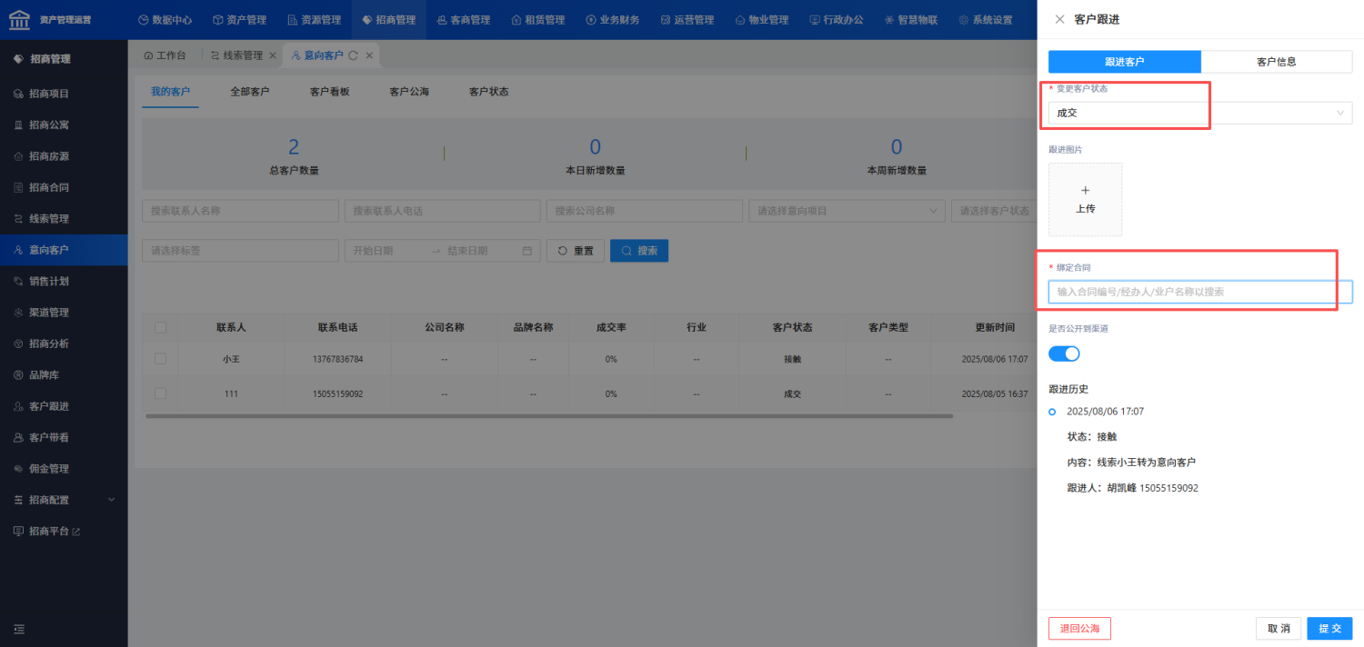Screen dimensions: 1364x647
Task: Open the 请选择标签 dropdown
Action: click(240, 251)
